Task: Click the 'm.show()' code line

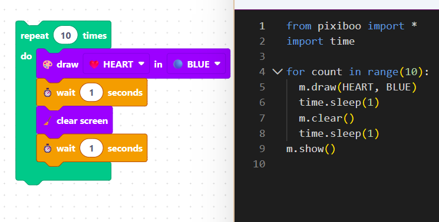Action: 311,149
